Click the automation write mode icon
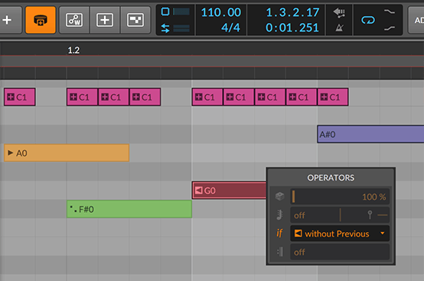424x281 pixels. tap(74, 20)
